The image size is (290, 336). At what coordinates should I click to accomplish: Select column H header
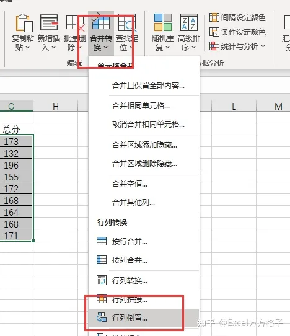(56, 106)
